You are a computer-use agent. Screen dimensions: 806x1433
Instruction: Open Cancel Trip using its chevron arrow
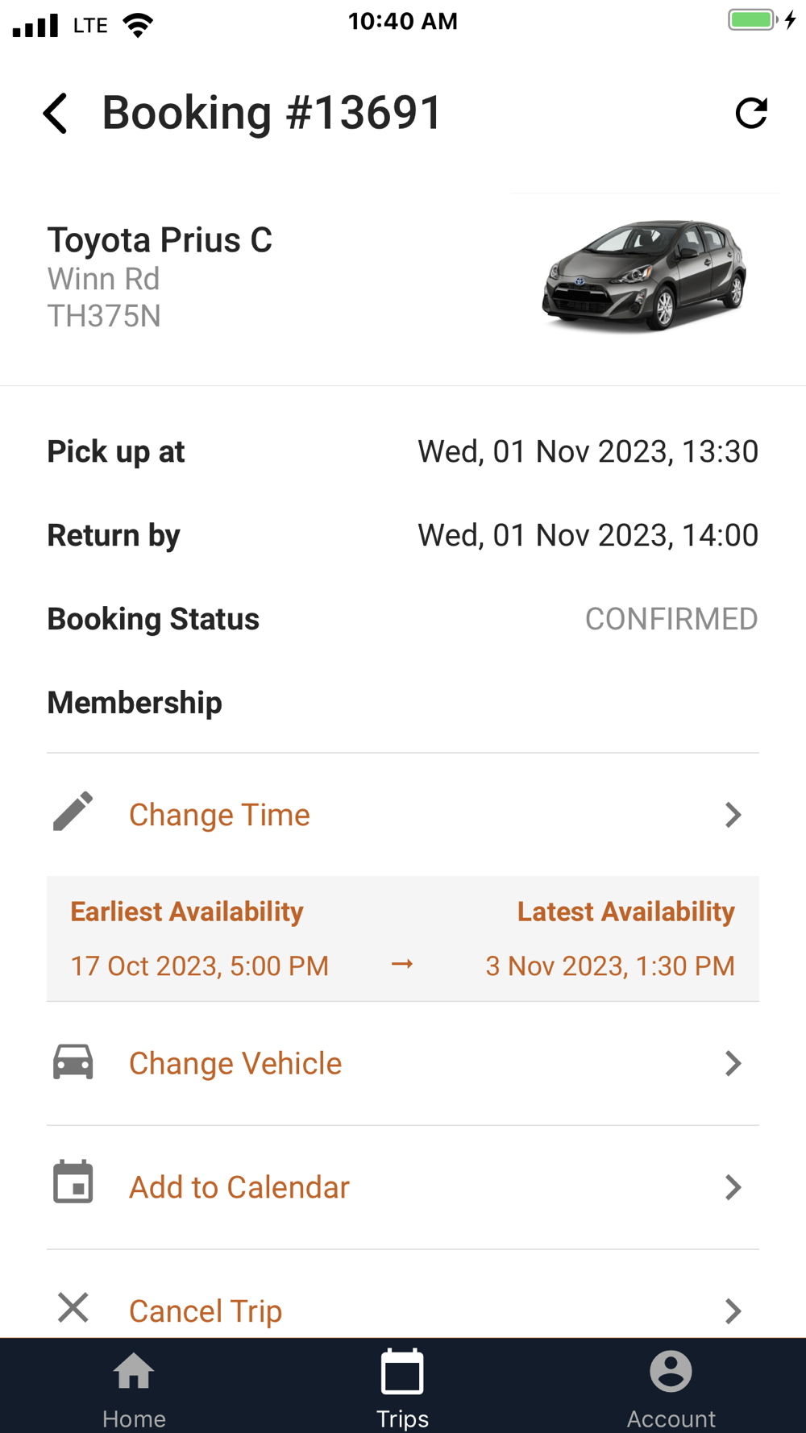tap(733, 1311)
